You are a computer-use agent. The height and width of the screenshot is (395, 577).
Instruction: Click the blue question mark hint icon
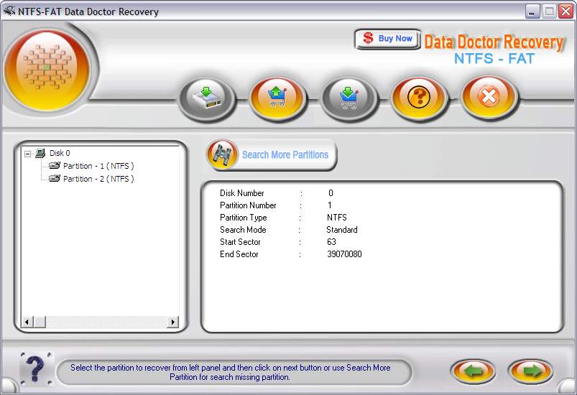pos(36,369)
